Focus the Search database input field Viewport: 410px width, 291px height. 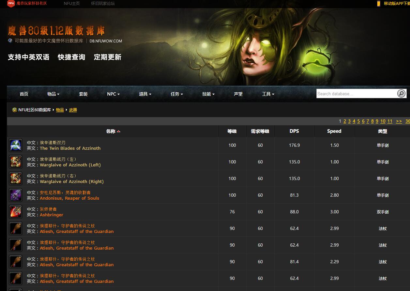356,94
